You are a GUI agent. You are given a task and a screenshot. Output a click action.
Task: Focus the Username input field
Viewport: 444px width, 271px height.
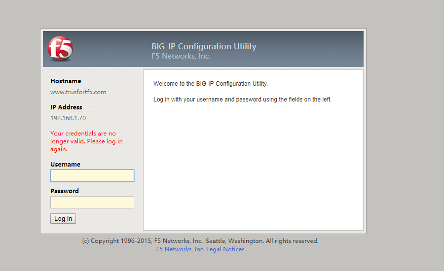(x=92, y=176)
